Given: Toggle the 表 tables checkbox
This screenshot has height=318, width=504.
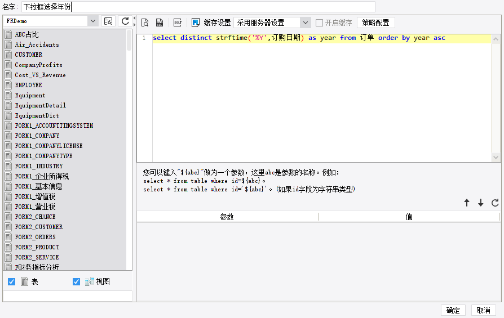Looking at the screenshot, I should click(x=12, y=282).
